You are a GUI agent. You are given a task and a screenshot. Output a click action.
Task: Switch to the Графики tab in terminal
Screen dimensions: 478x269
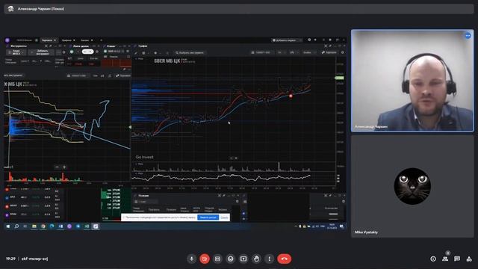[x=69, y=40]
